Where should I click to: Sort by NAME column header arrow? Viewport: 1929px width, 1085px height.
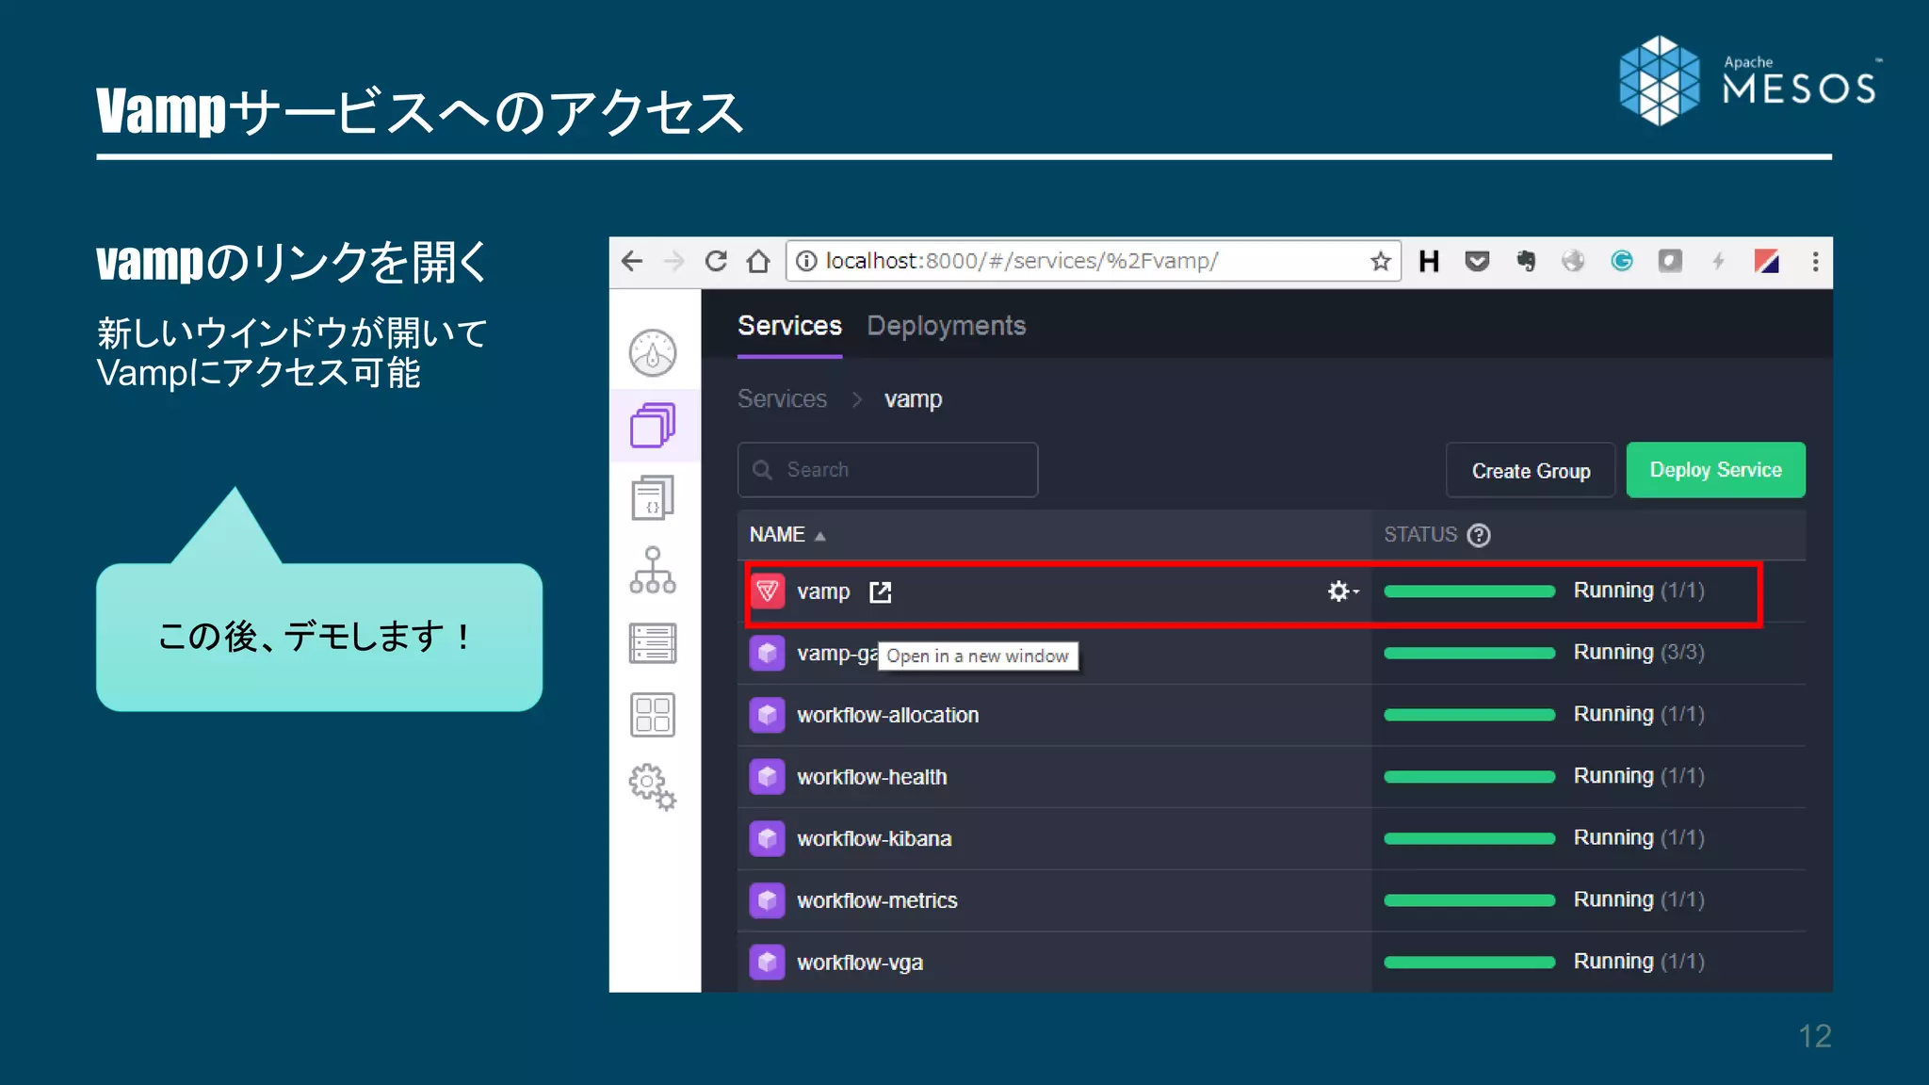pos(820,536)
